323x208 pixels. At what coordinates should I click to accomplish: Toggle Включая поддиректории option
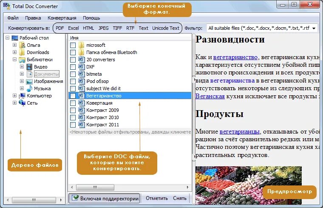tap(104, 198)
